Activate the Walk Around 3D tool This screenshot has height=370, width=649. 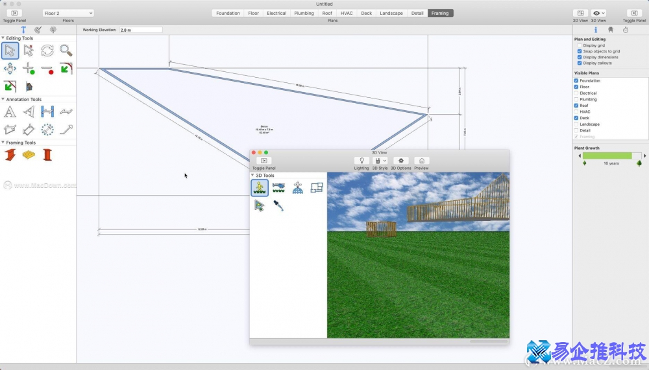260,188
